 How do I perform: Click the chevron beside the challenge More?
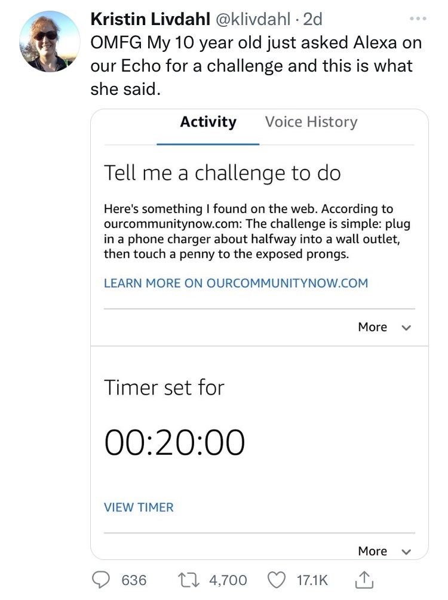point(407,328)
